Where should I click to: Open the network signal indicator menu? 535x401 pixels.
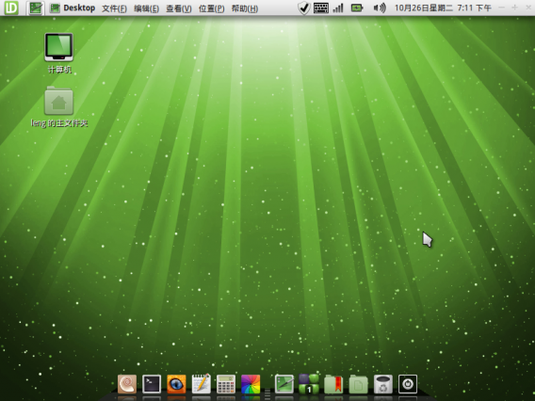click(x=338, y=8)
